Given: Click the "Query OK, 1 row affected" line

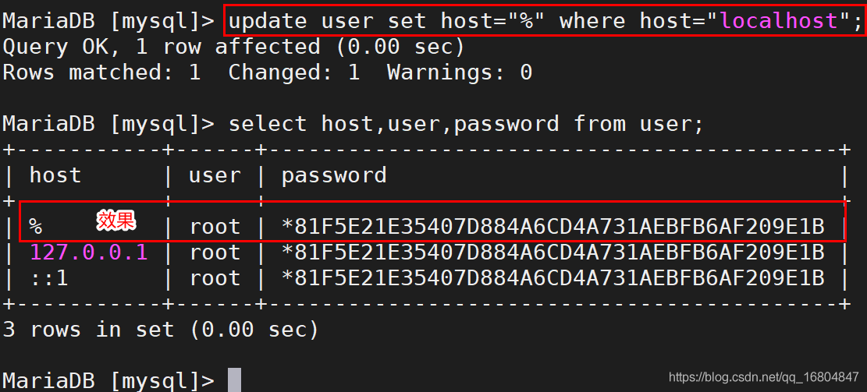Looking at the screenshot, I should click(x=233, y=47).
